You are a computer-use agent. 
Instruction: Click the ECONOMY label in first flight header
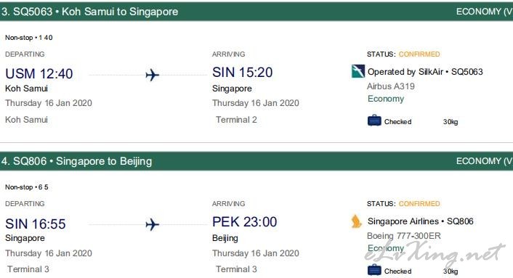pos(478,12)
